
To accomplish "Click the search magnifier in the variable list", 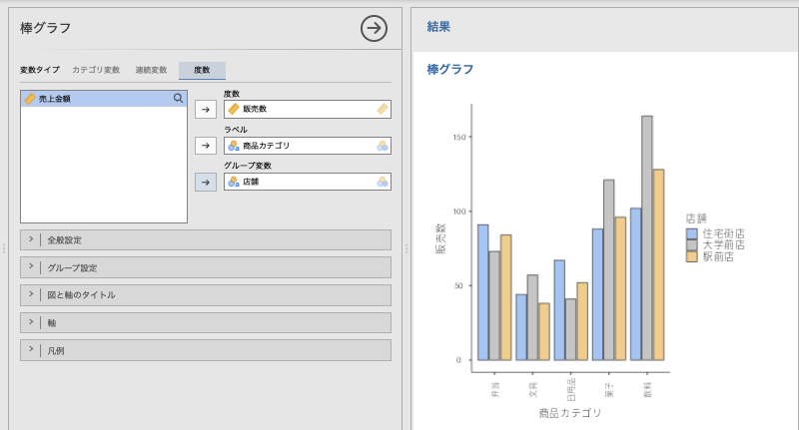I will [179, 99].
